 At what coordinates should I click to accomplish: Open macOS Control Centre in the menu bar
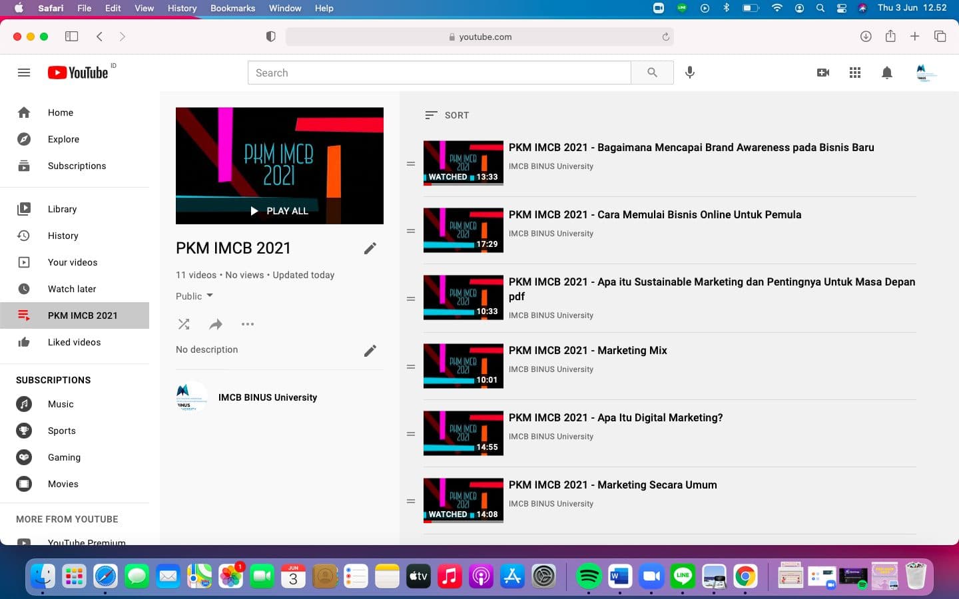point(842,8)
